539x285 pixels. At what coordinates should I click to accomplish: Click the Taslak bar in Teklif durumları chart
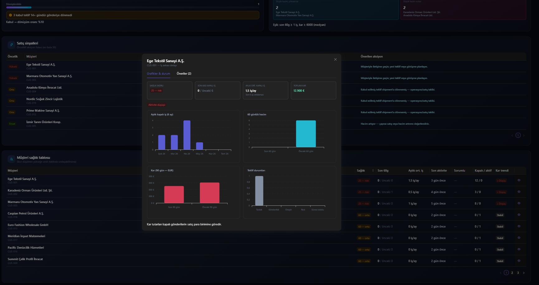259,191
